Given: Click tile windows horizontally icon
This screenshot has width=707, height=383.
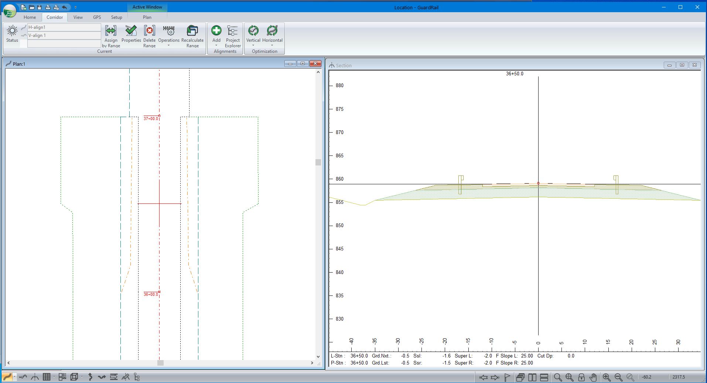Looking at the screenshot, I should [544, 377].
